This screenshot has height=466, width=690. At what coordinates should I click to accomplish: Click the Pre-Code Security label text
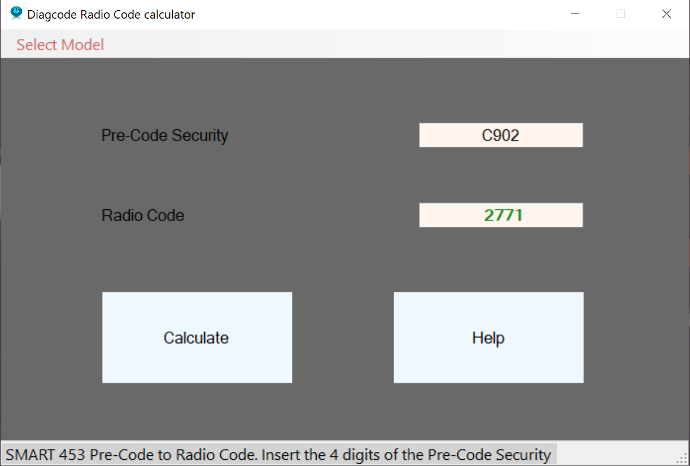(x=165, y=135)
